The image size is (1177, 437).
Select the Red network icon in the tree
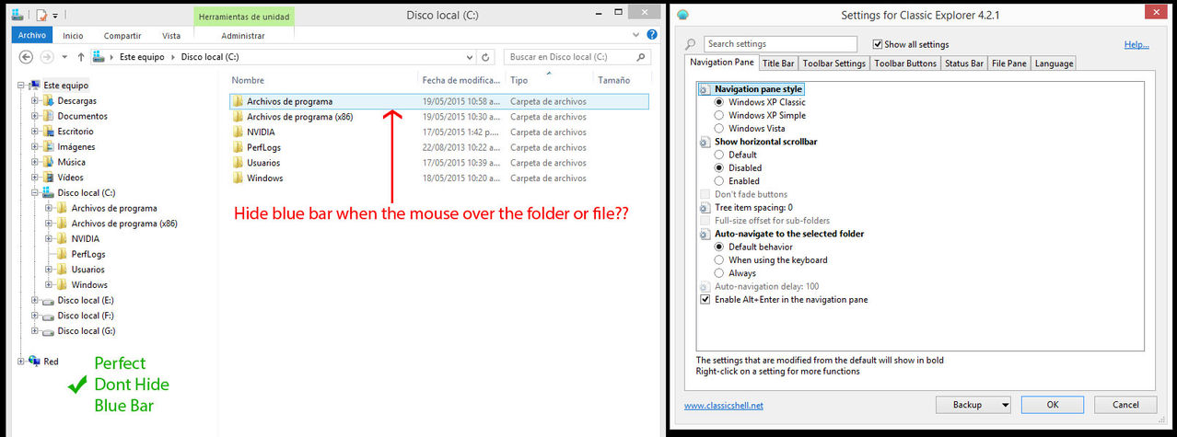[x=34, y=362]
